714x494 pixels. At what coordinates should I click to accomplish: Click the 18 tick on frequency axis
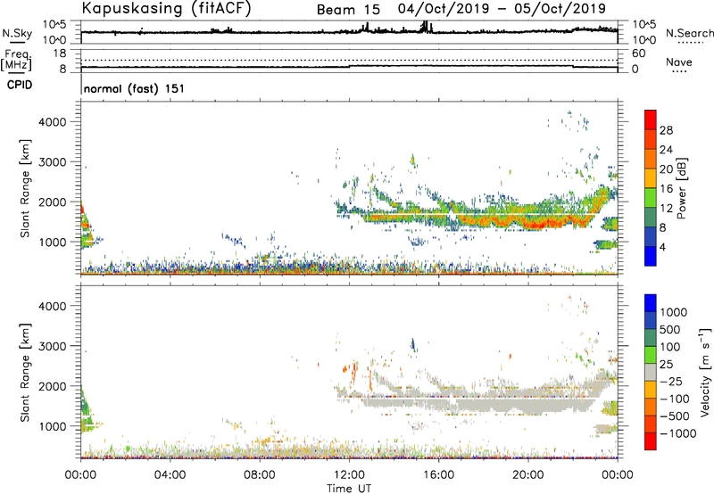pyautogui.click(x=59, y=54)
